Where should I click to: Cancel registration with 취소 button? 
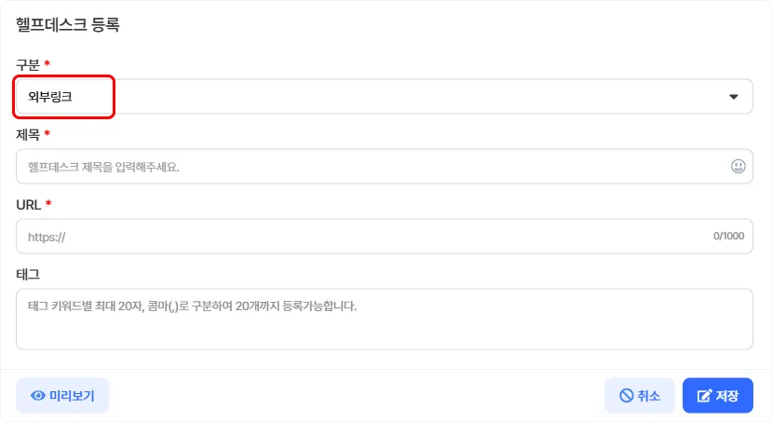tap(640, 395)
